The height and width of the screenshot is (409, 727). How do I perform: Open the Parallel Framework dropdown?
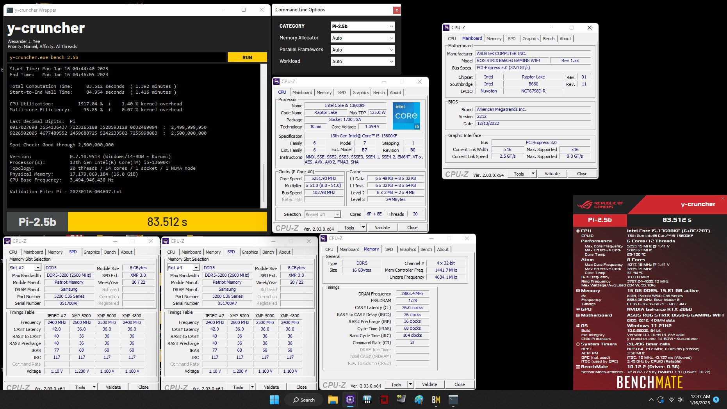click(363, 50)
